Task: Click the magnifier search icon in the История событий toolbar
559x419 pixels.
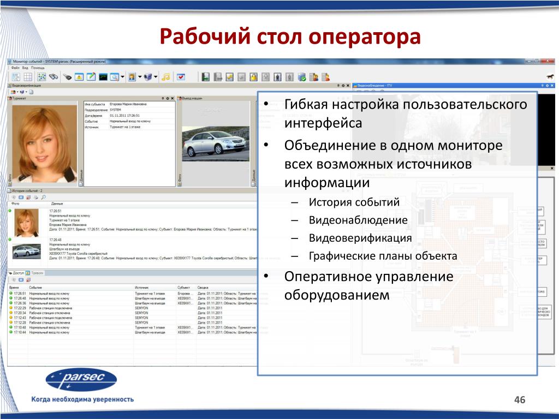Action: [43, 197]
